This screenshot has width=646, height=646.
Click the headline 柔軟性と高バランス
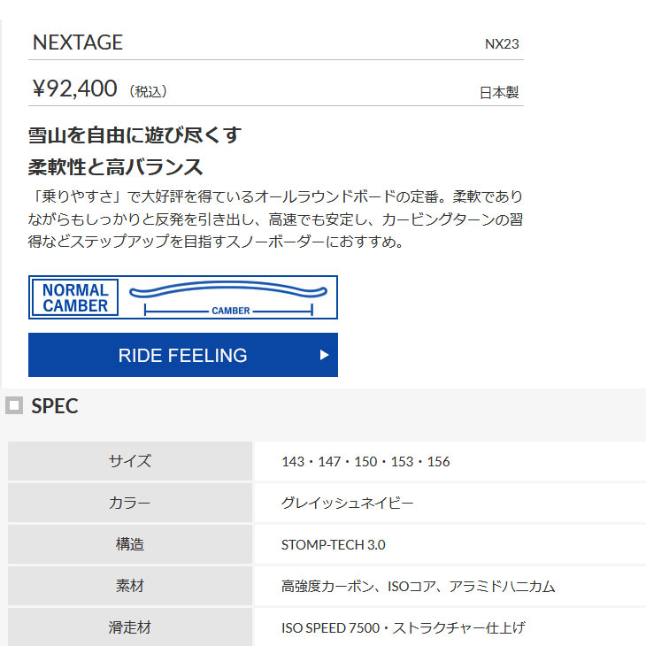[116, 167]
